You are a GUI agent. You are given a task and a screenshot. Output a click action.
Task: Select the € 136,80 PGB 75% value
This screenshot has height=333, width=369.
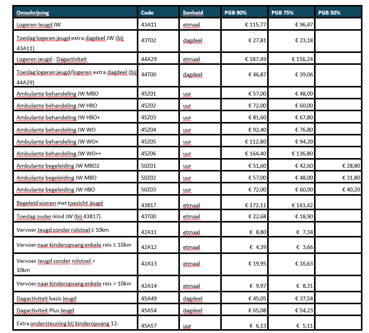pos(303,153)
